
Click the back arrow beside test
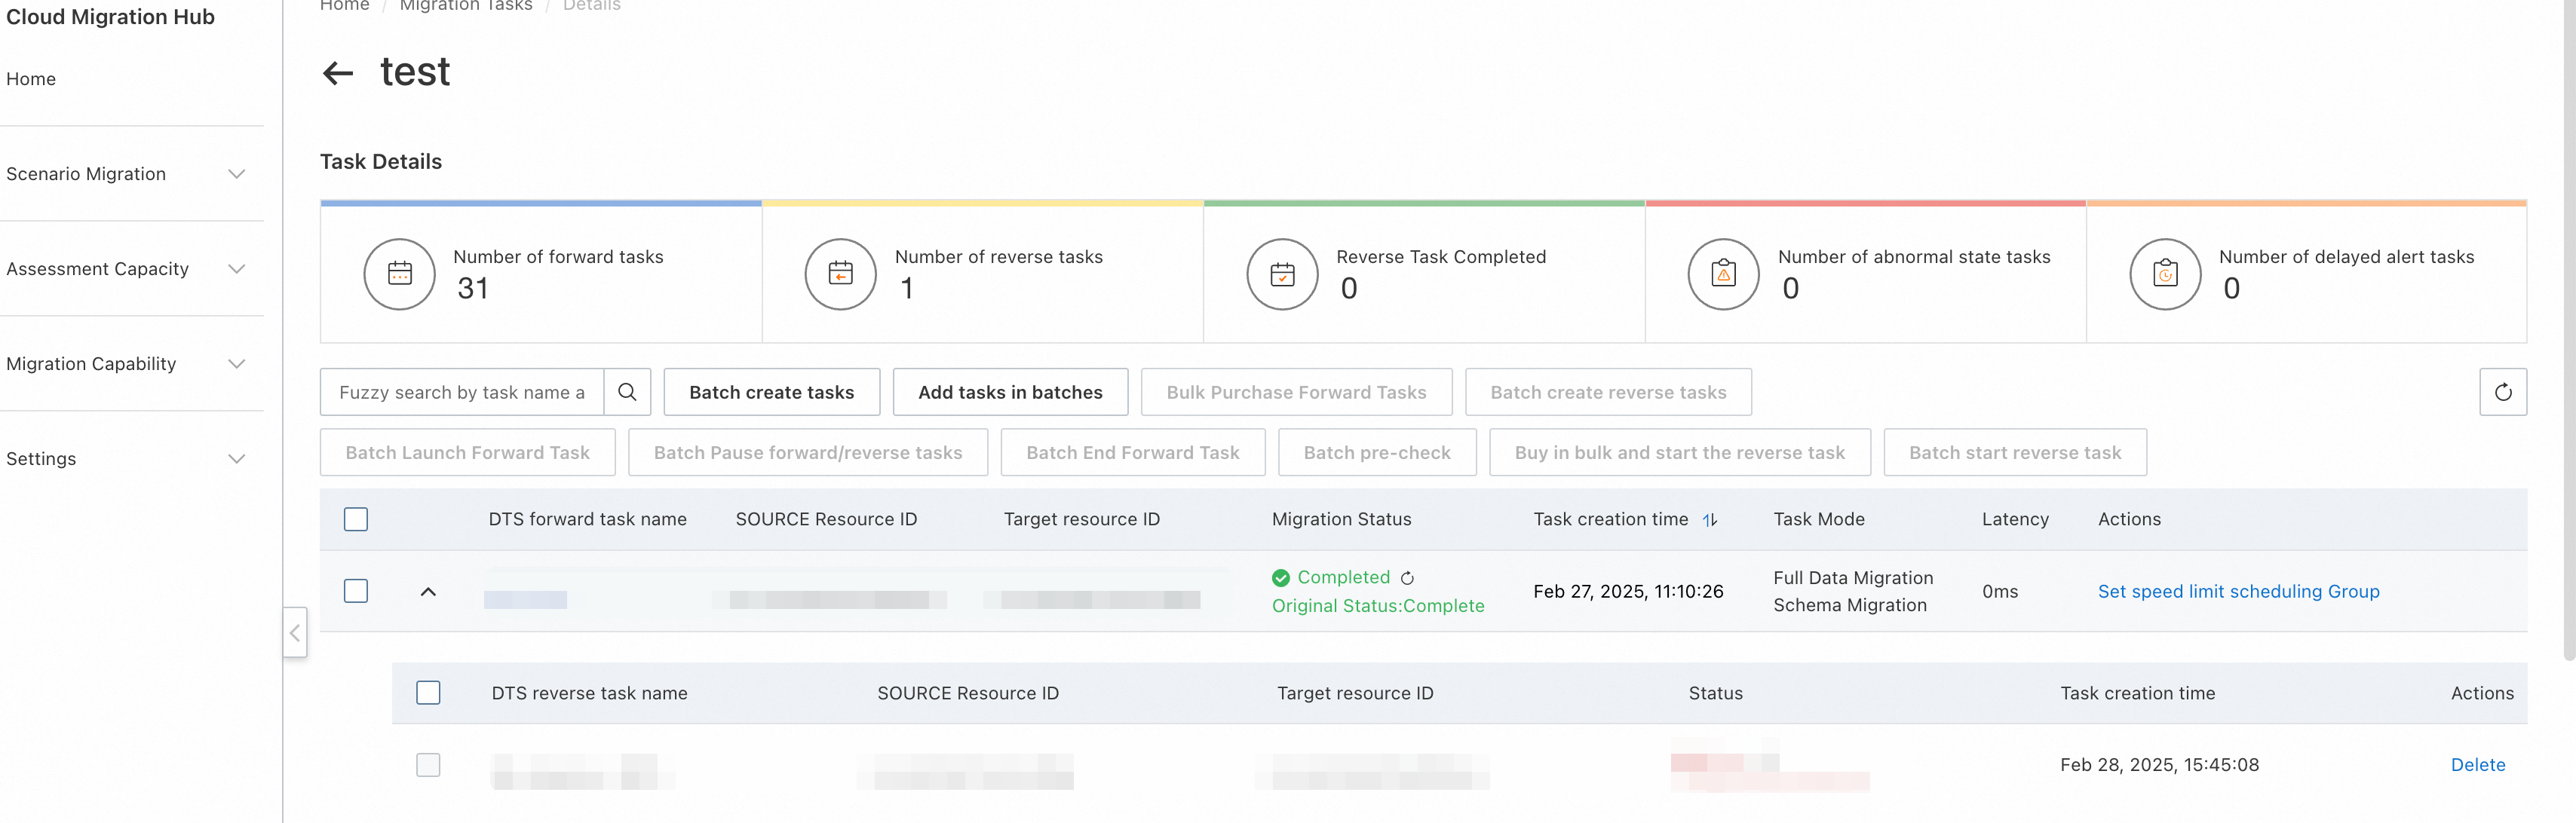338,73
